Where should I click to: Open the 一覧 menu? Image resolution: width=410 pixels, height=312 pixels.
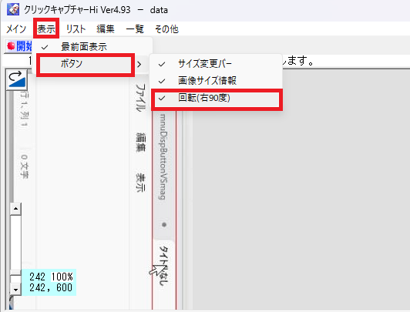point(135,29)
